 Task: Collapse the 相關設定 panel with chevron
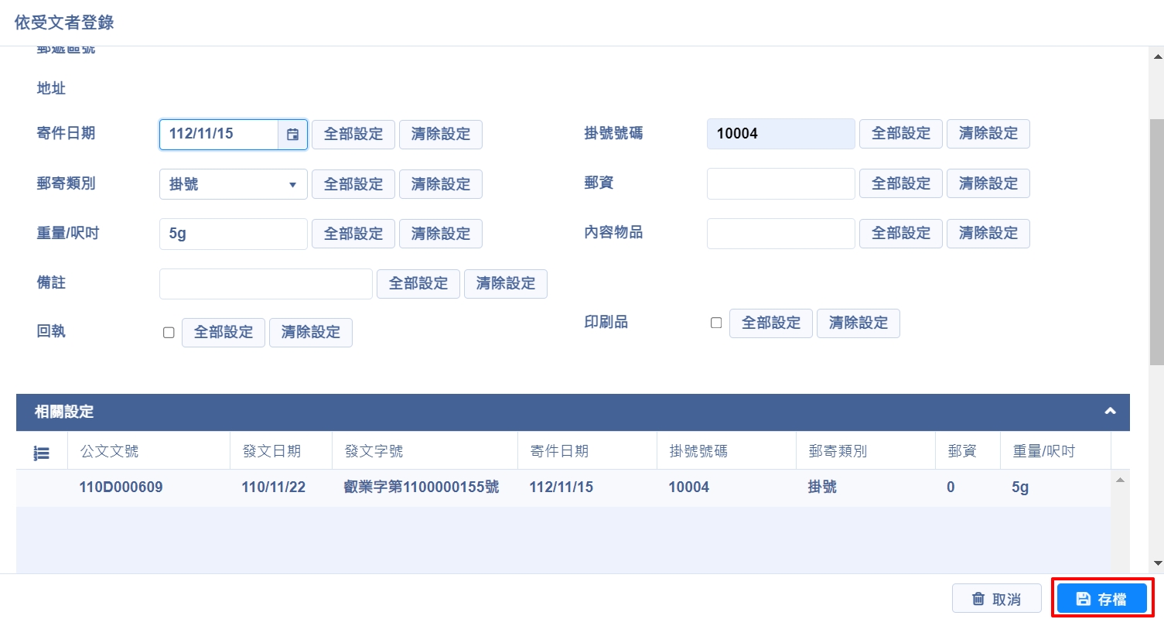click(1110, 412)
